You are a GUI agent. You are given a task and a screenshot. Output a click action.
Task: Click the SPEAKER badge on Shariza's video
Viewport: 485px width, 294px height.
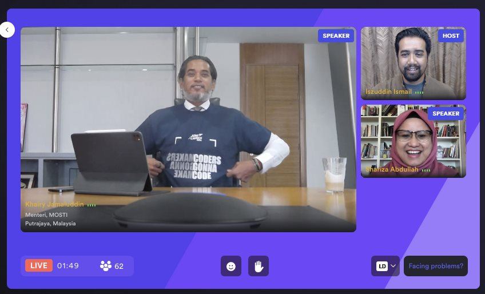click(446, 113)
